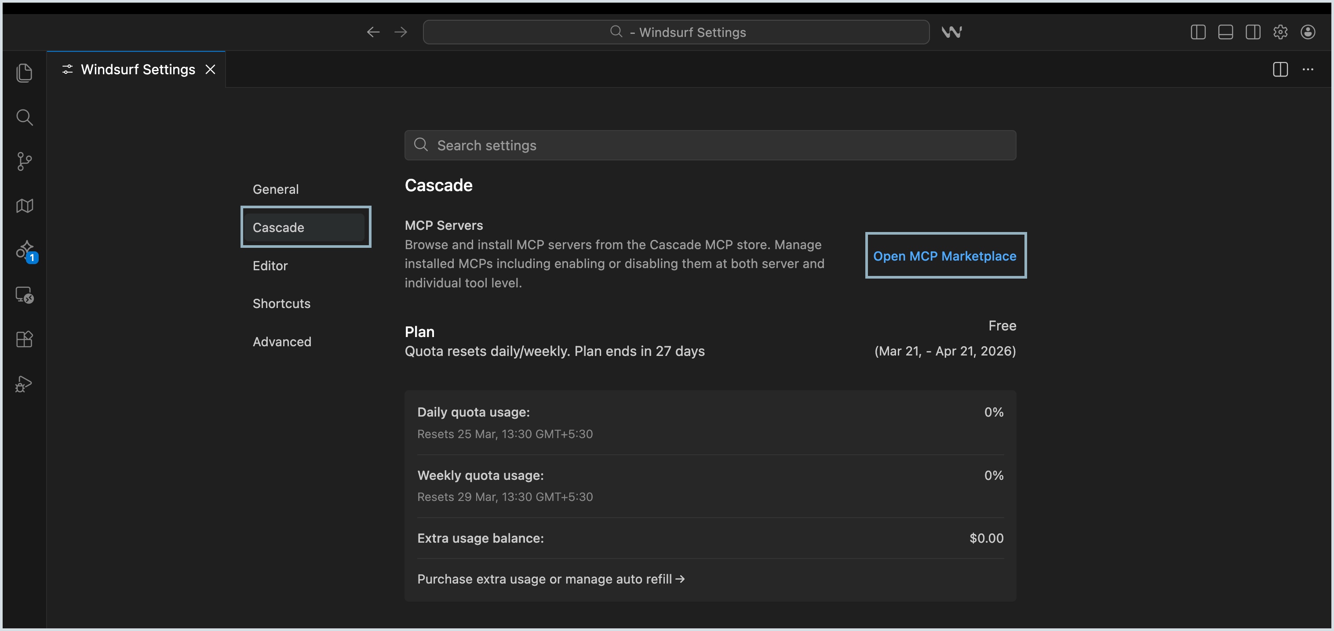Focus the Search settings field

(710, 145)
